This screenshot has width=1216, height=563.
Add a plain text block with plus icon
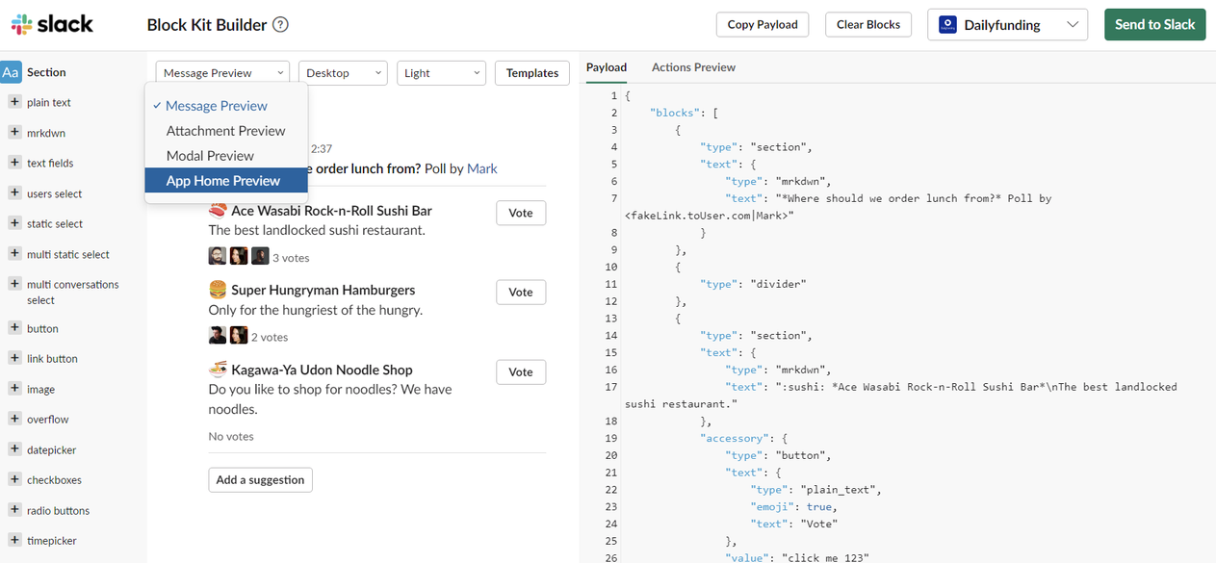pyautogui.click(x=14, y=102)
